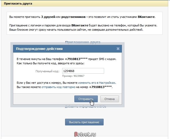This screenshot has width=170, height=139.
Task: Click the Выслать приглашение button
Action: (84, 122)
